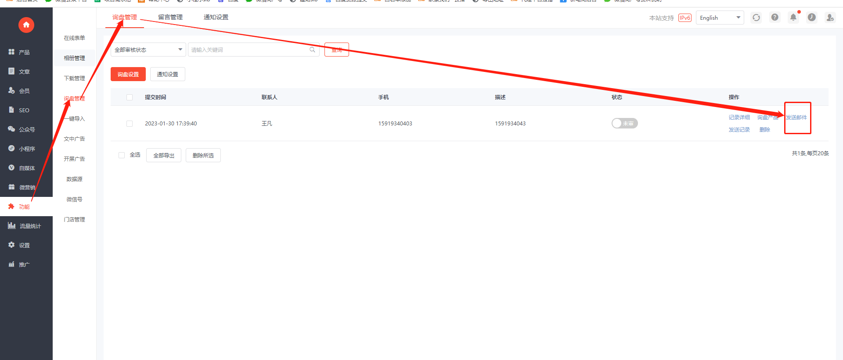Click the keyword search input field
843x360 pixels.
click(x=249, y=50)
